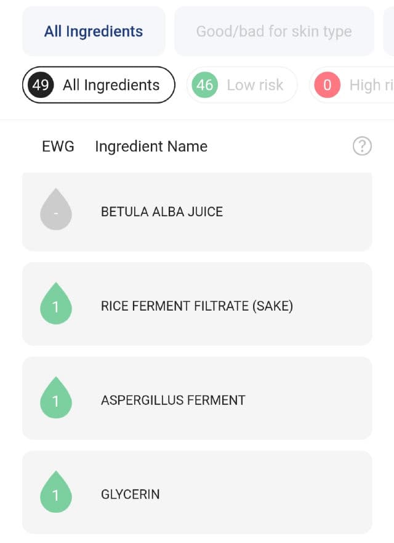394x543 pixels.
Task: Open the BETULA ALBA JUICE ingredient
Action: tap(162, 211)
